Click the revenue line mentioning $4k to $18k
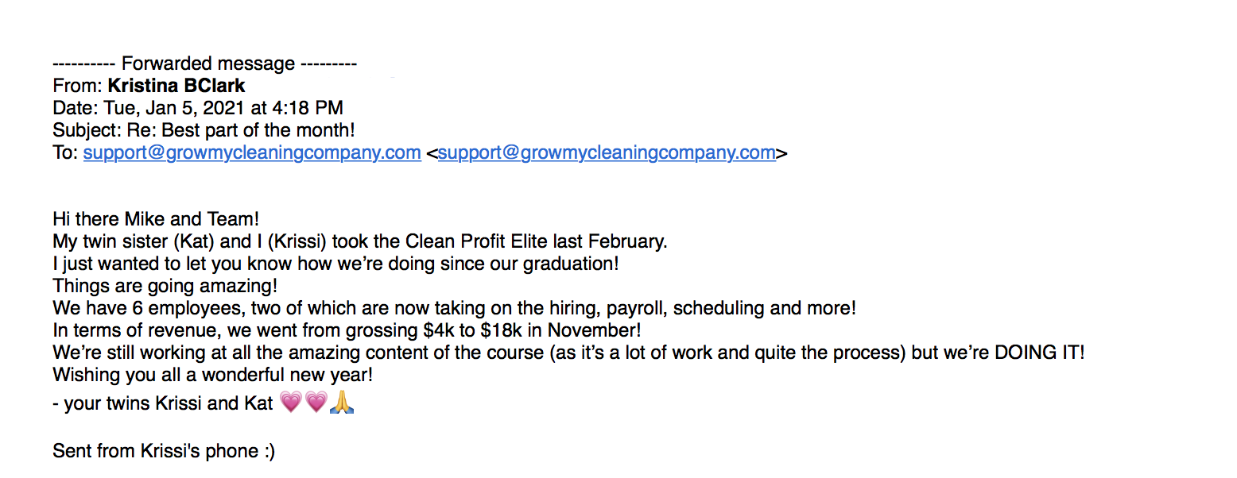The width and height of the screenshot is (1237, 478). point(347,330)
